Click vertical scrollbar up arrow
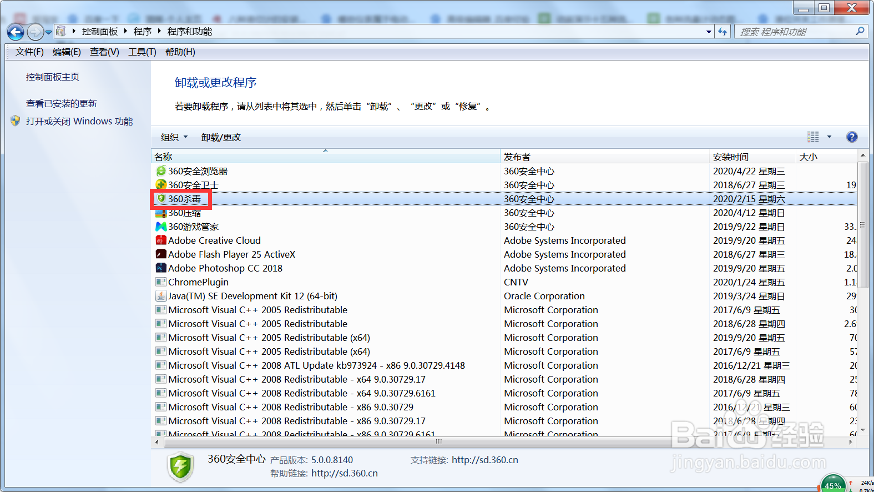The height and width of the screenshot is (492, 874). [x=862, y=155]
